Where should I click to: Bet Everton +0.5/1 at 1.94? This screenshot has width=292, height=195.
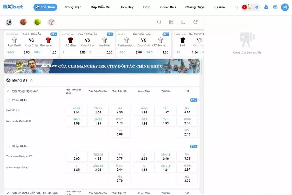(77, 110)
